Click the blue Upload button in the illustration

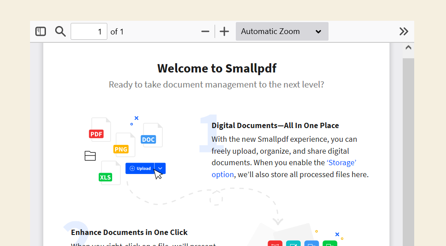click(x=140, y=168)
